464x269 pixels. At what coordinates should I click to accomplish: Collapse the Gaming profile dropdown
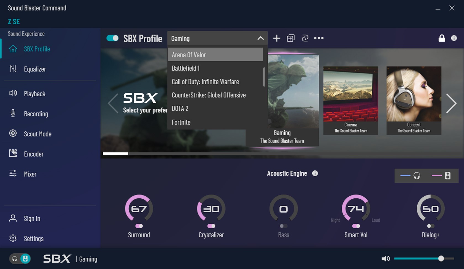260,38
